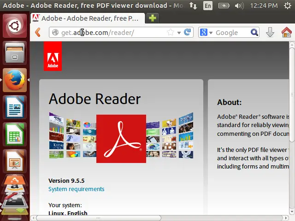Screen dimensions: 295x221
Task: Click the vertical scrollbar down arrow
Action: click(x=292, y=211)
